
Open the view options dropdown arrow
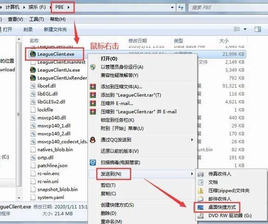245,29
